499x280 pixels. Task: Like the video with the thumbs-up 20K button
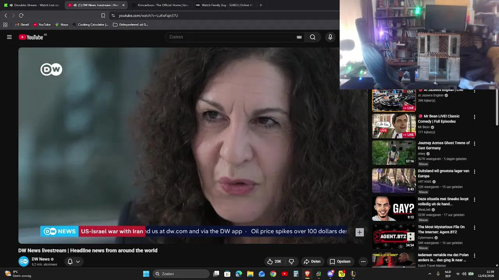(x=274, y=262)
